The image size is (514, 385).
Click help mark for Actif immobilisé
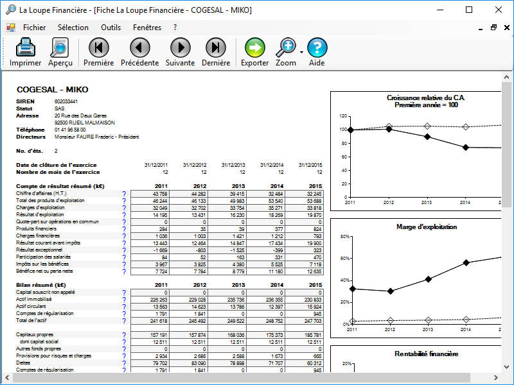pos(124,300)
